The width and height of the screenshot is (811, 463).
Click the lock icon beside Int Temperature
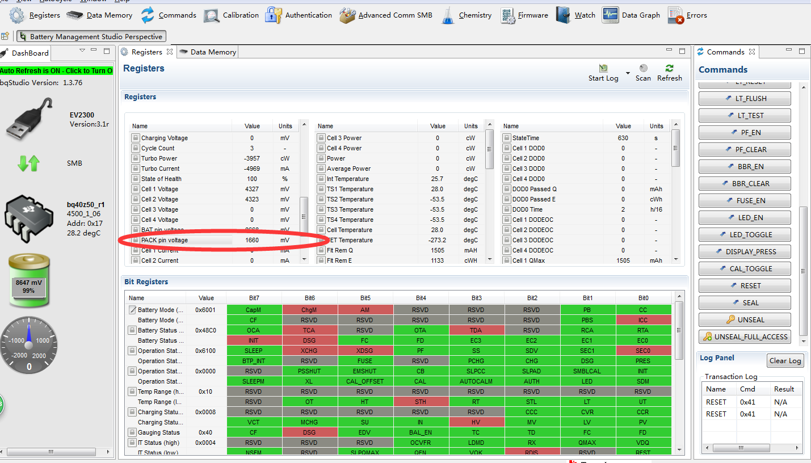click(x=321, y=179)
